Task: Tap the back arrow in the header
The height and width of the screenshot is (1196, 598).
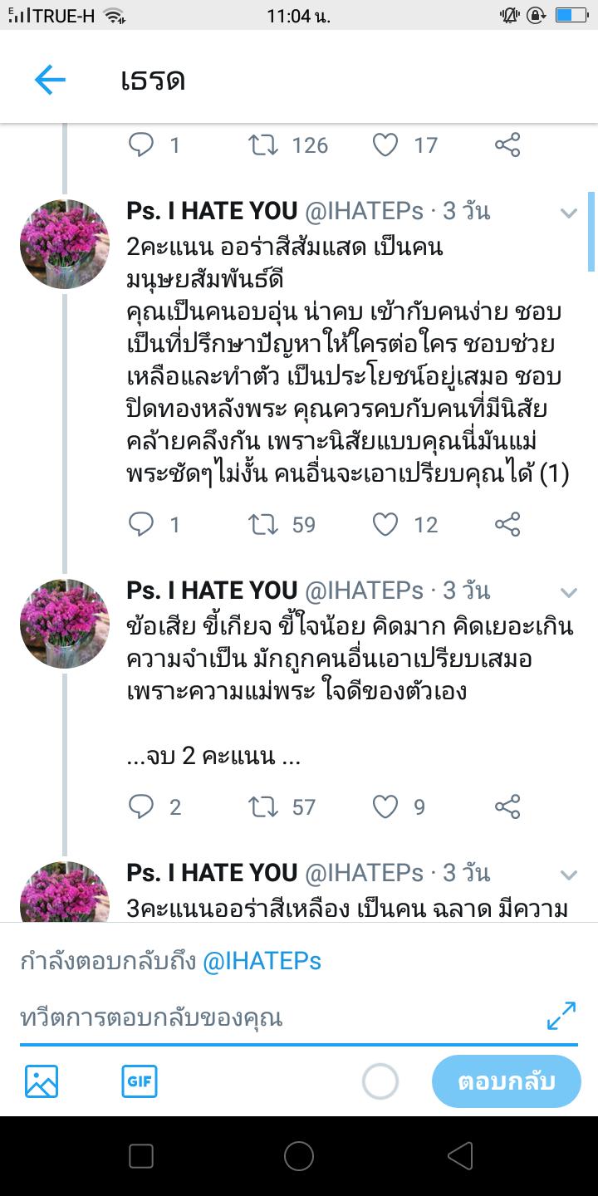Action: 50,80
